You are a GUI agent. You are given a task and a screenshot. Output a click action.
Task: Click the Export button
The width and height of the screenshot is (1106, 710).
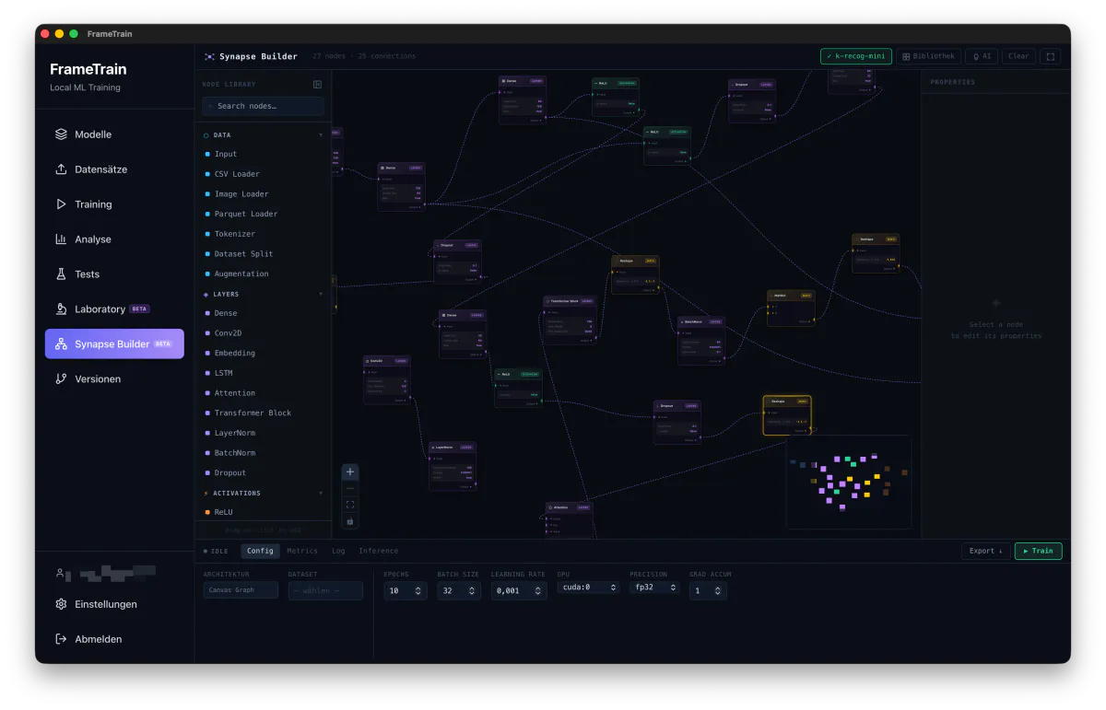[x=985, y=551]
